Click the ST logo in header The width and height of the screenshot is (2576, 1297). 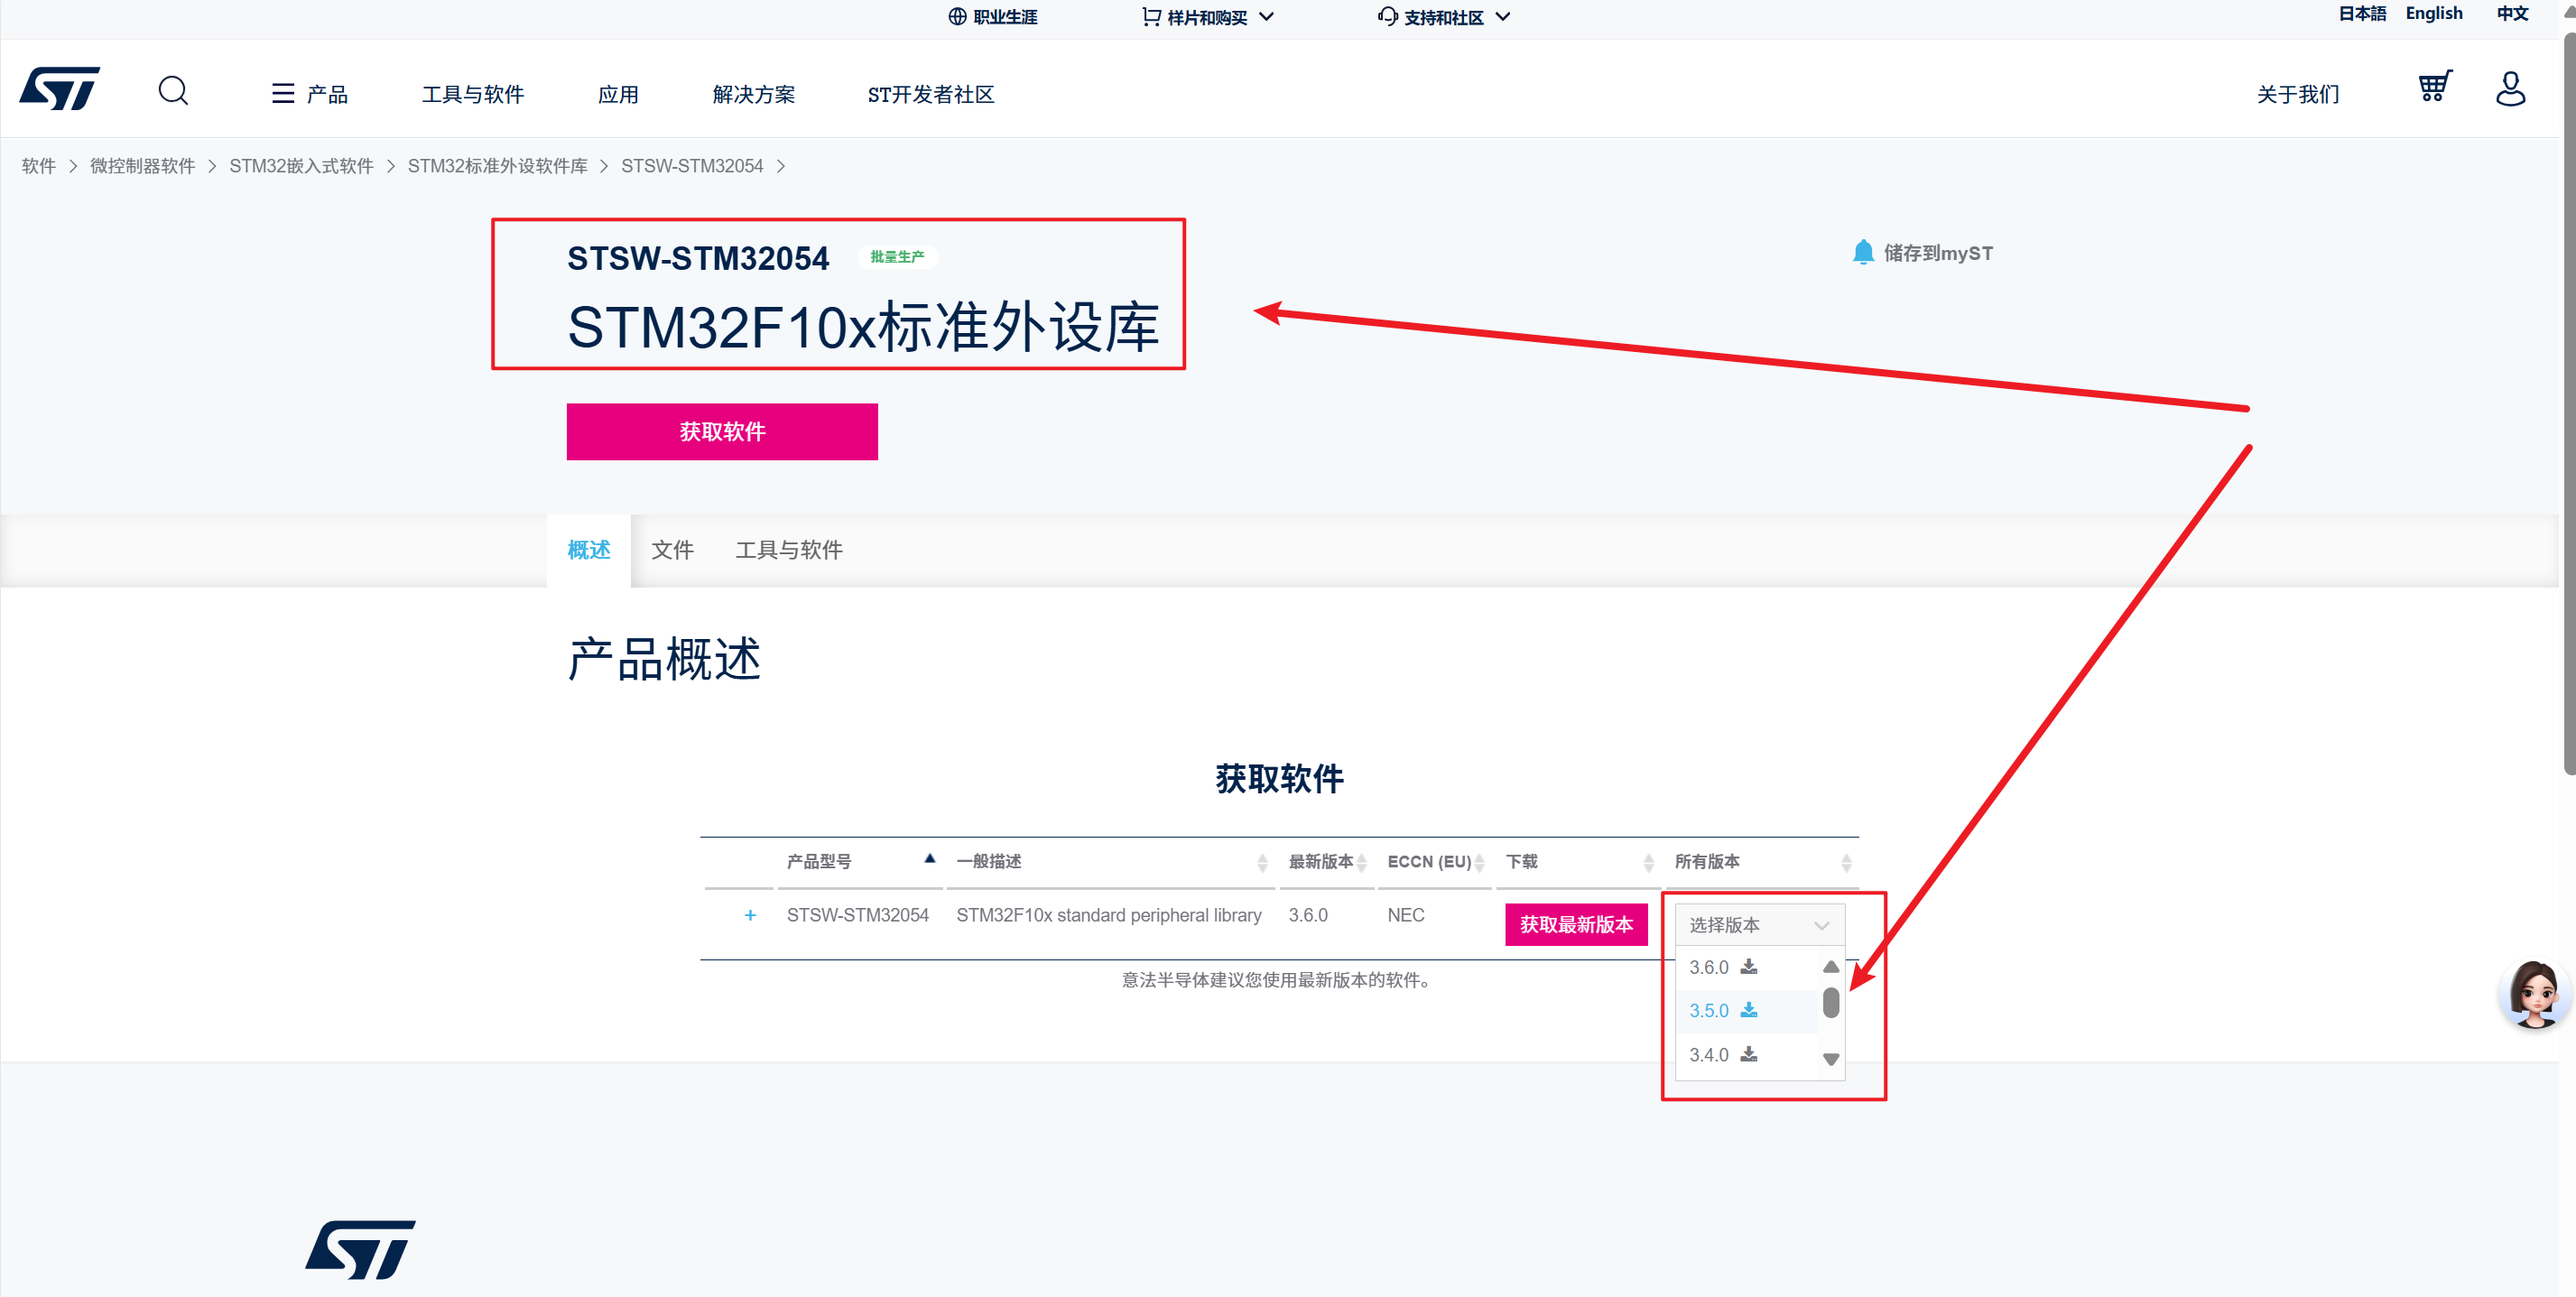pos(60,89)
